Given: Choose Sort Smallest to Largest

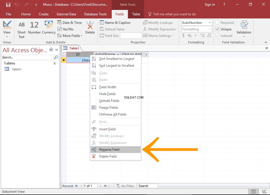Looking at the screenshot, I should tap(115, 59).
